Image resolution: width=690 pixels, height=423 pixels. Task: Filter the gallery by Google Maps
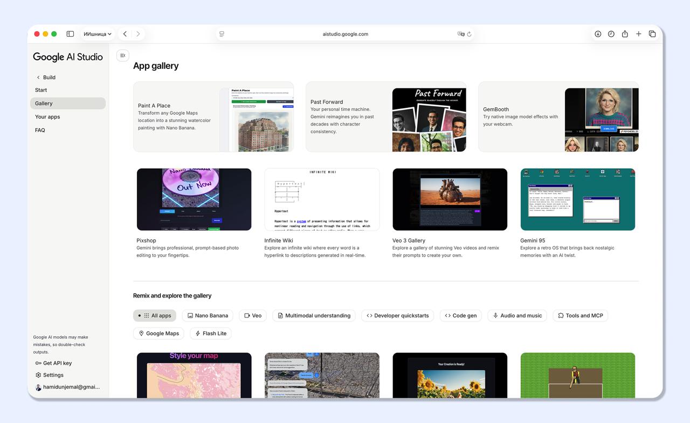point(159,334)
